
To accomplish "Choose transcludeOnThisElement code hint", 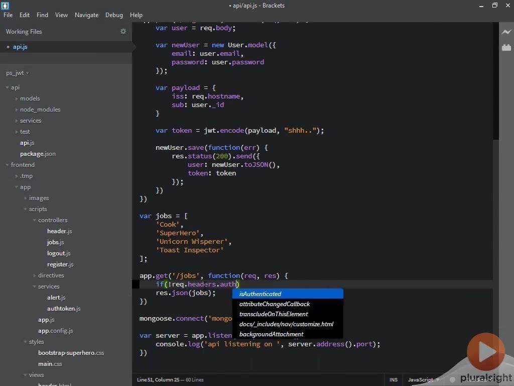I will pos(288,314).
